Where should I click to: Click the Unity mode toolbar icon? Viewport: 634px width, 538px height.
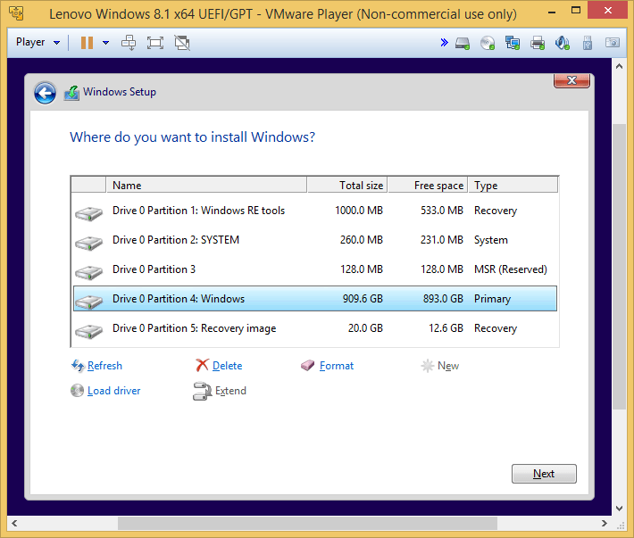(182, 43)
